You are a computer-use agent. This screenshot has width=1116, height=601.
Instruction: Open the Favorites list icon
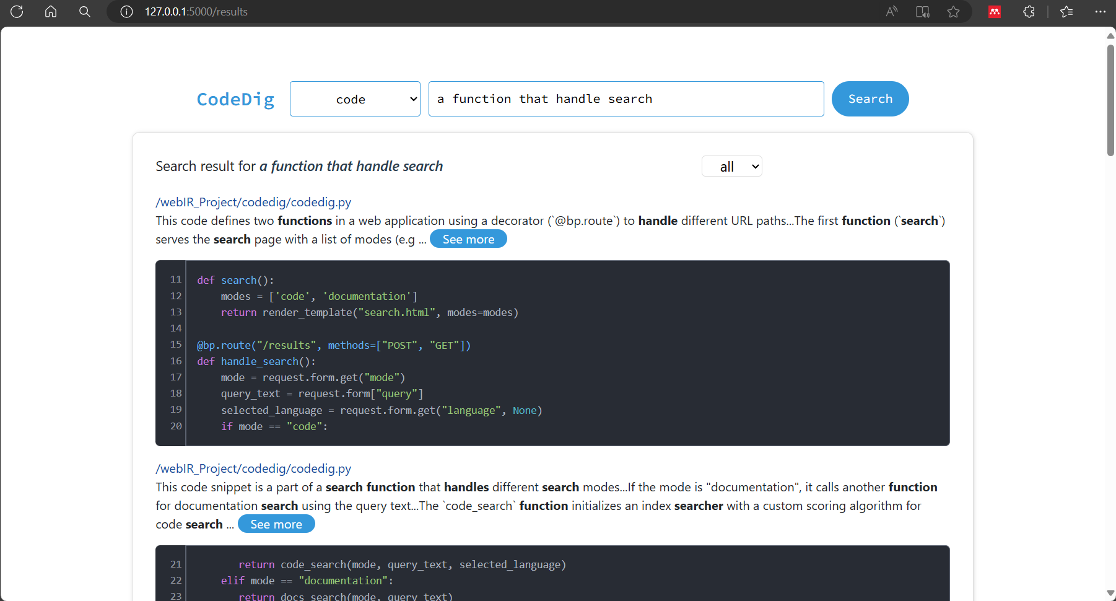point(1066,11)
